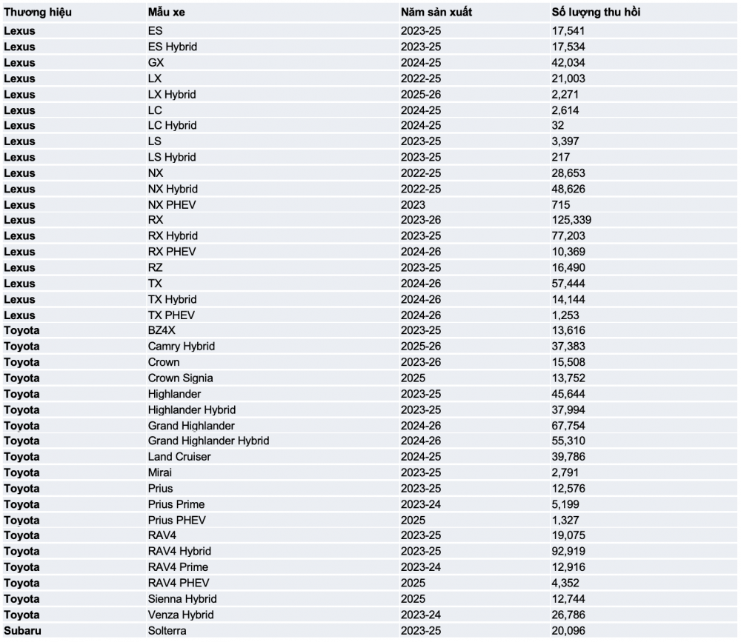This screenshot has width=741, height=642.
Task: Click the Năm sản xuất header
Action: [436, 13]
